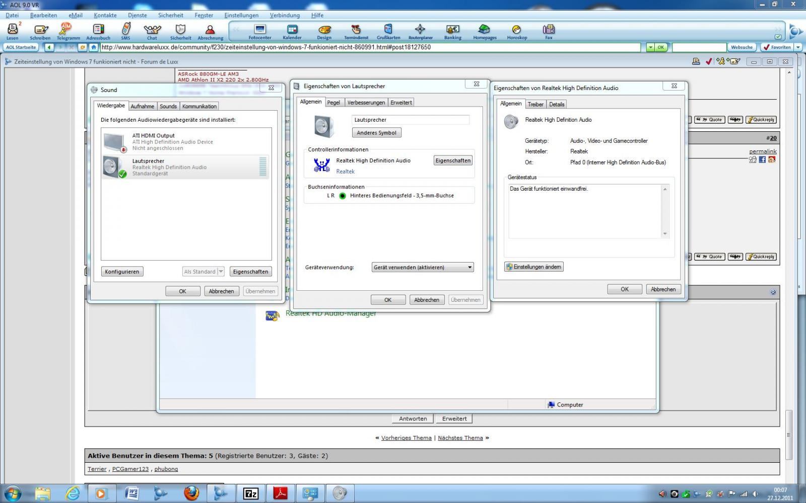Image resolution: width=806 pixels, height=503 pixels.
Task: Open Adobe Reader from the taskbar
Action: tap(280, 493)
